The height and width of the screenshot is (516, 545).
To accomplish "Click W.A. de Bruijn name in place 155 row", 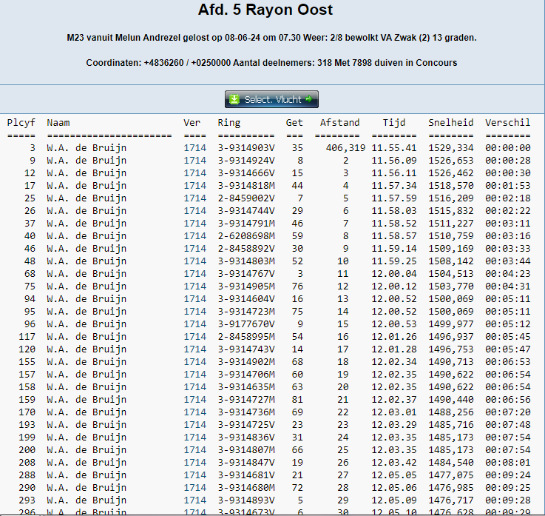I will [87, 361].
